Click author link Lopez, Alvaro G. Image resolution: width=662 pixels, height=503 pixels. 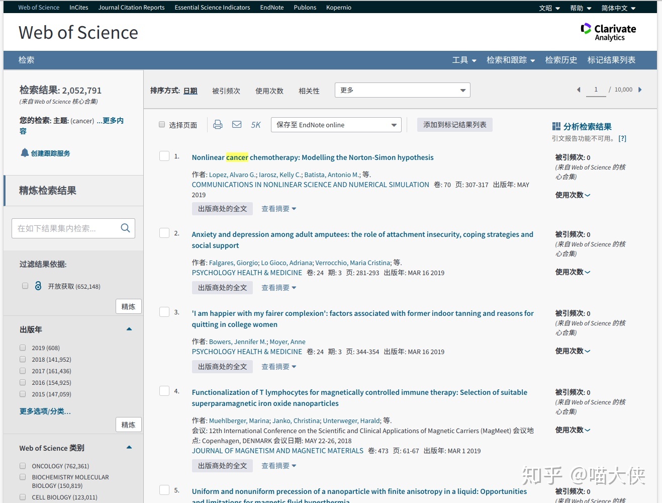pos(232,175)
